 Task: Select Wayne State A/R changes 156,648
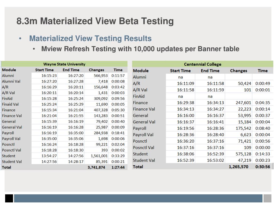101,87
